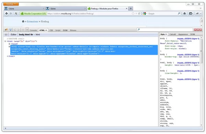Go forward in Firebug panel history

[19, 30]
